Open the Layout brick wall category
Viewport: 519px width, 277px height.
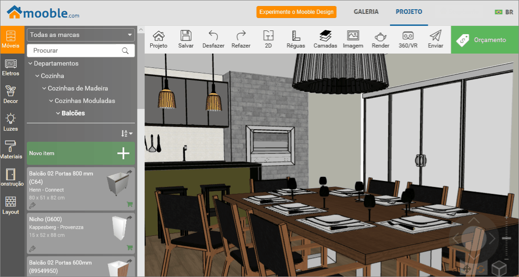coord(11,205)
